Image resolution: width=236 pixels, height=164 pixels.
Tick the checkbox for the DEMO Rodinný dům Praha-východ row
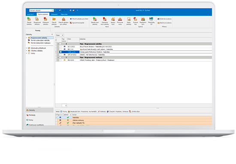[61, 60]
